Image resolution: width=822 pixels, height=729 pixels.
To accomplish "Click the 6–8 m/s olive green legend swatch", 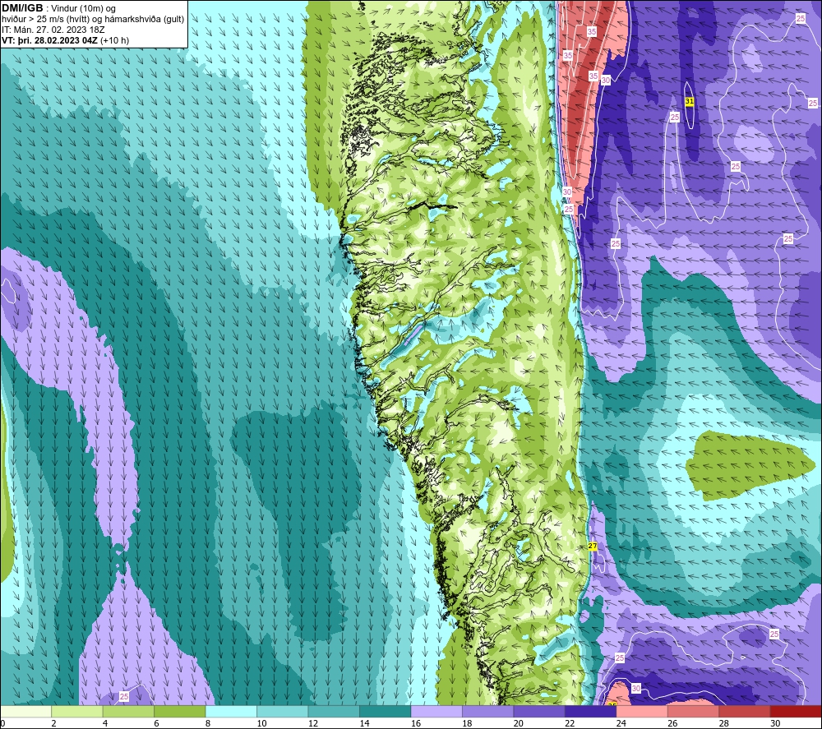I will pyautogui.click(x=180, y=712).
